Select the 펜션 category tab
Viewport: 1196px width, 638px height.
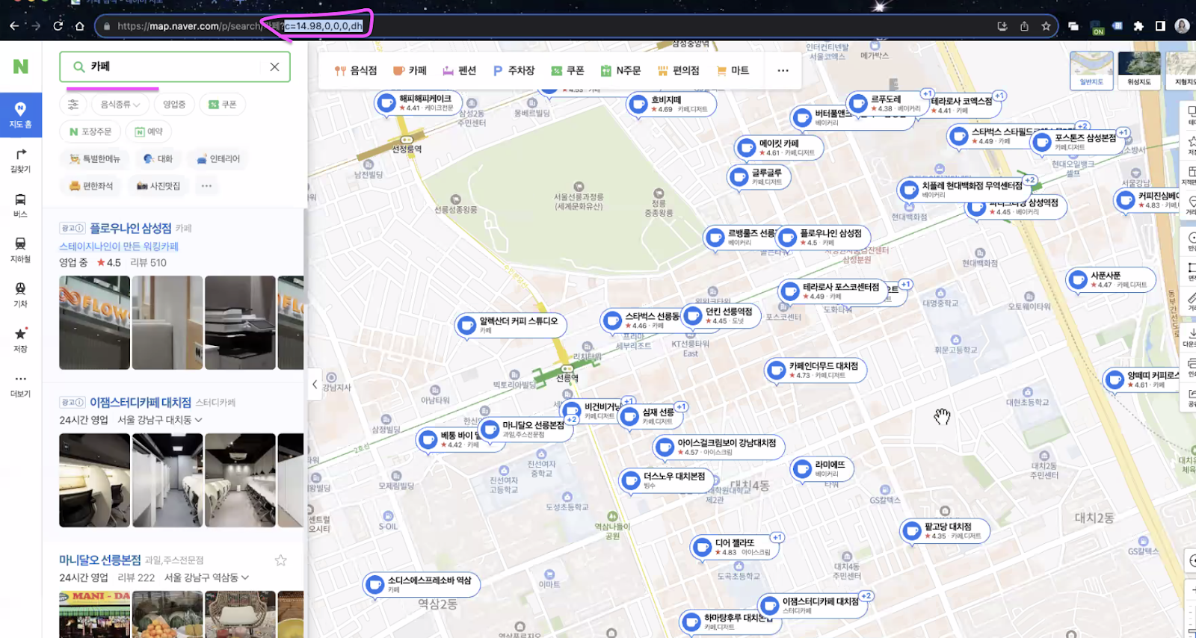[x=459, y=70]
